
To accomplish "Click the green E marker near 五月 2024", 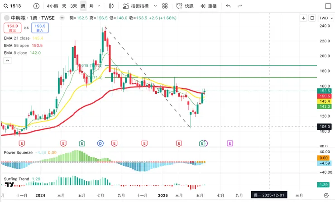I will [x=82, y=143].
